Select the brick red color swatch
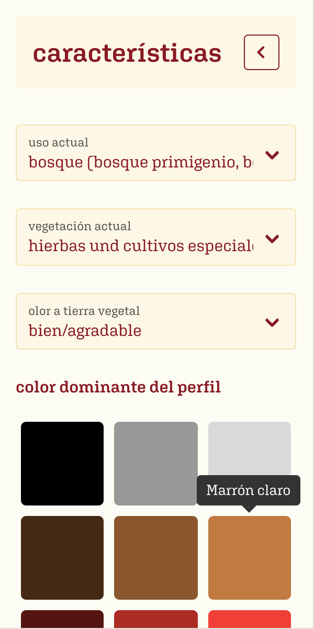 coord(156,619)
